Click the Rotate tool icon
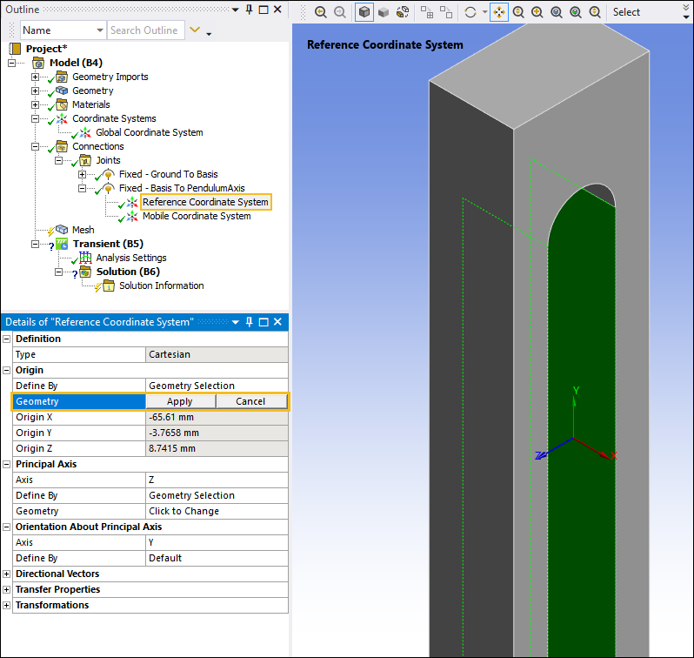This screenshot has width=694, height=658. coord(470,12)
